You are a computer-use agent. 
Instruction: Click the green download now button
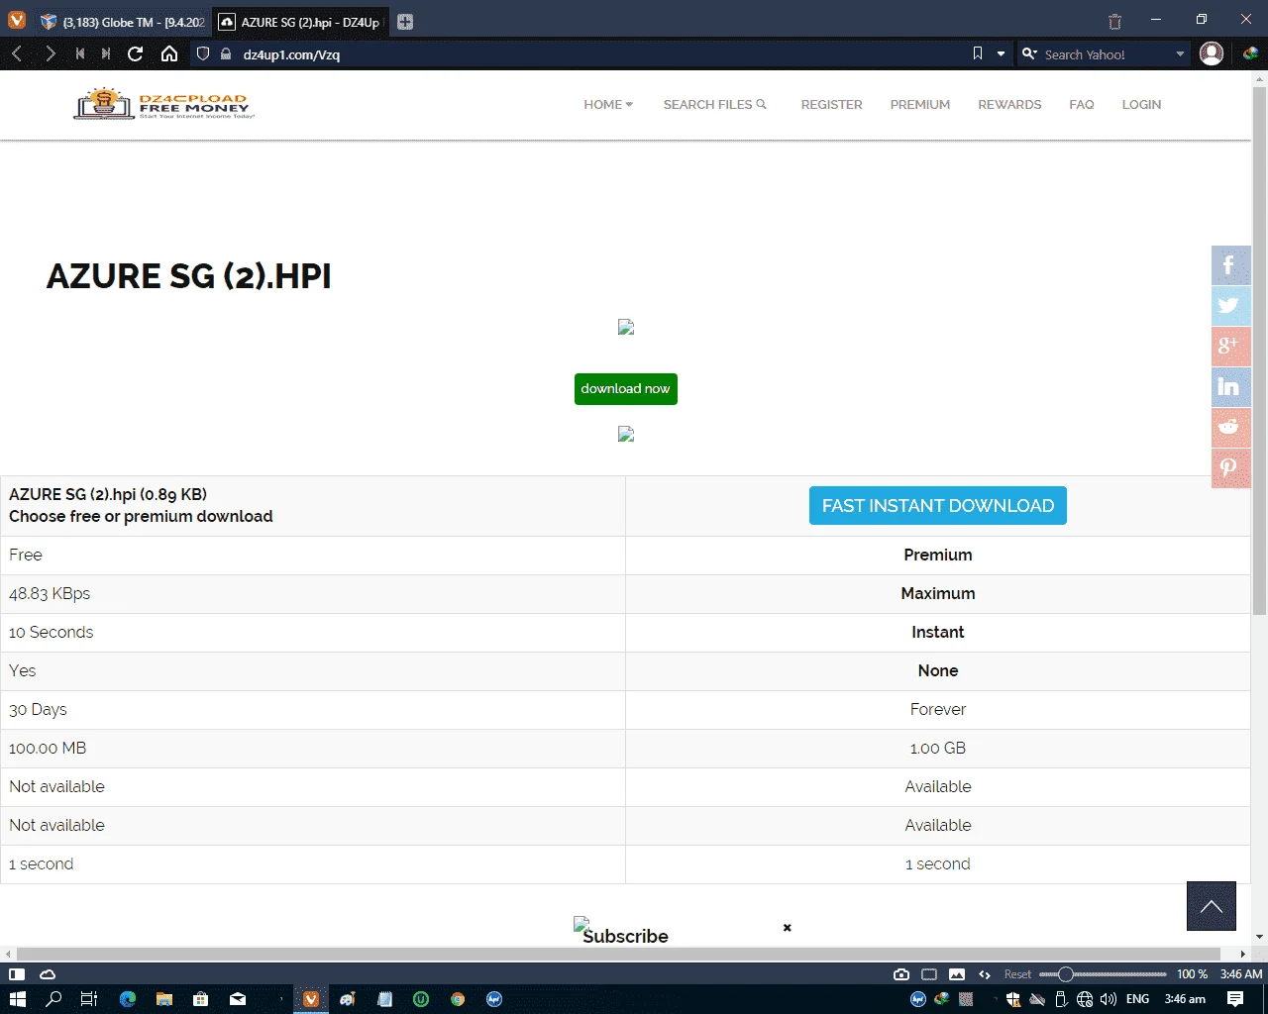(625, 388)
